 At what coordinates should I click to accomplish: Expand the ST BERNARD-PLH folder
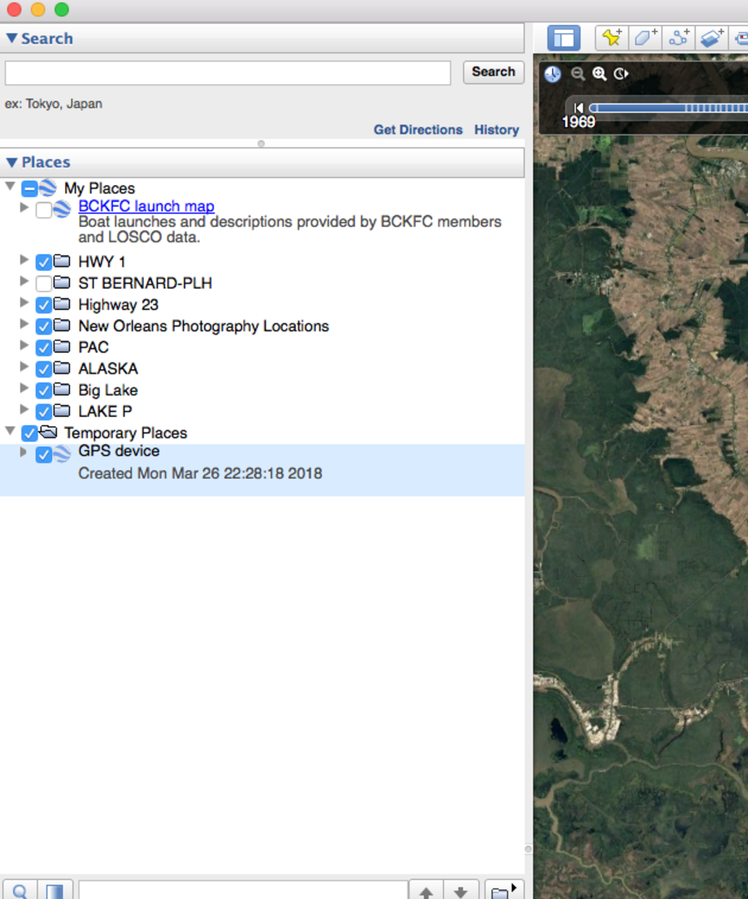[x=24, y=282]
